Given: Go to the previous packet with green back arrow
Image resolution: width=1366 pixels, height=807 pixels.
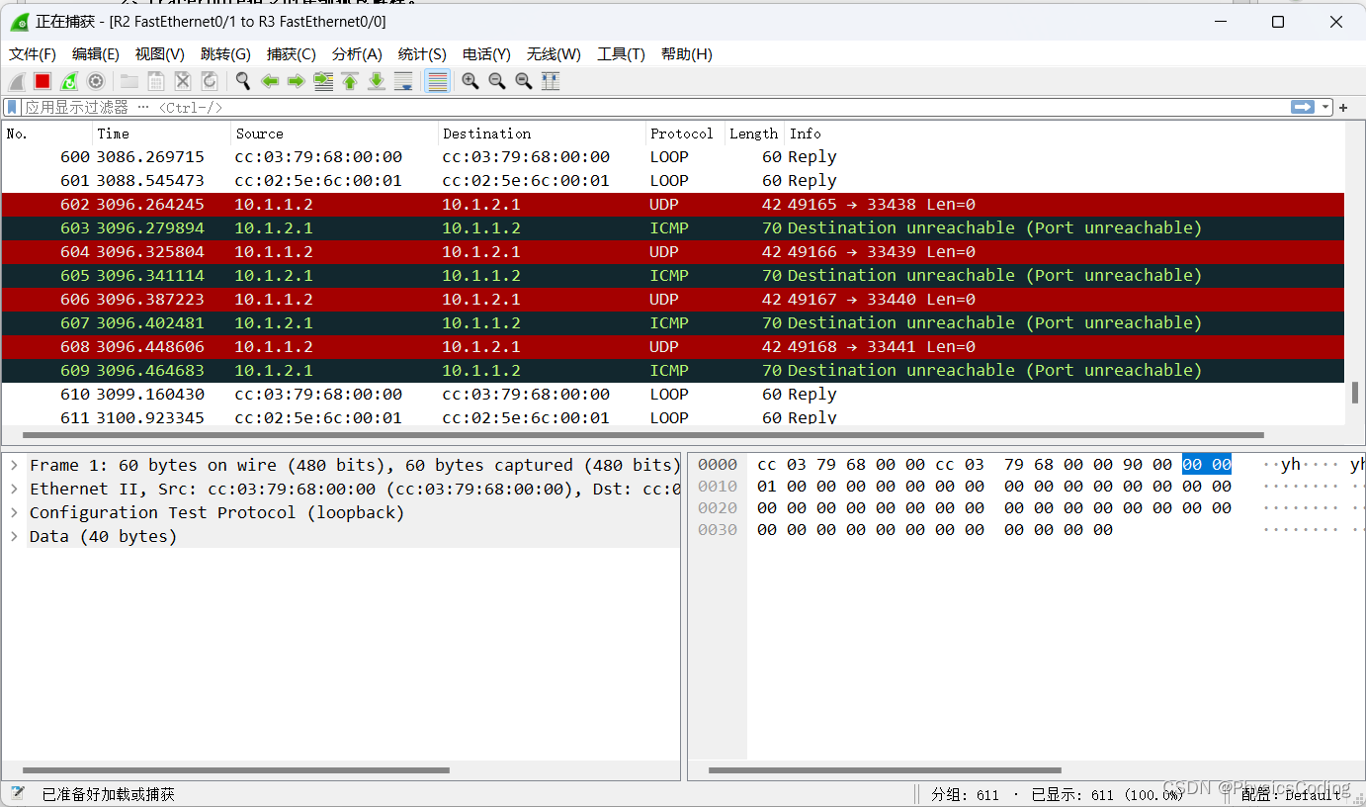Looking at the screenshot, I should tap(269, 81).
